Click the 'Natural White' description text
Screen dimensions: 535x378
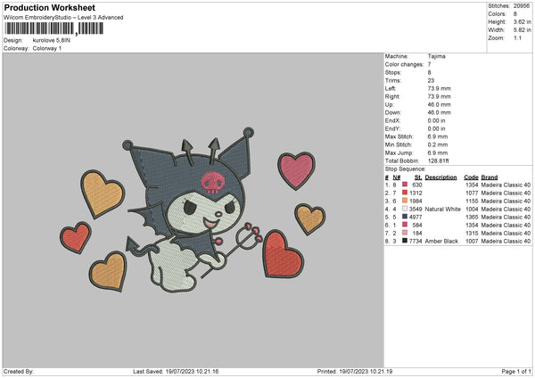coord(443,210)
